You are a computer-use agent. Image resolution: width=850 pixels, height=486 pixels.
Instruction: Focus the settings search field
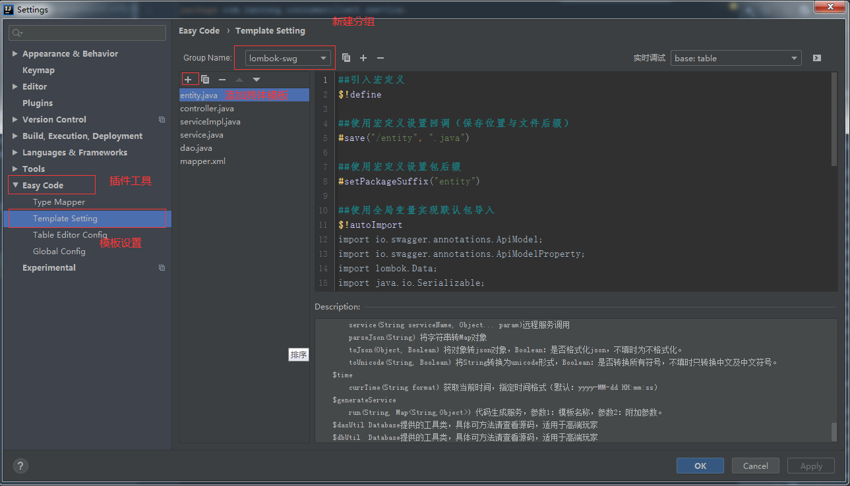coord(88,33)
